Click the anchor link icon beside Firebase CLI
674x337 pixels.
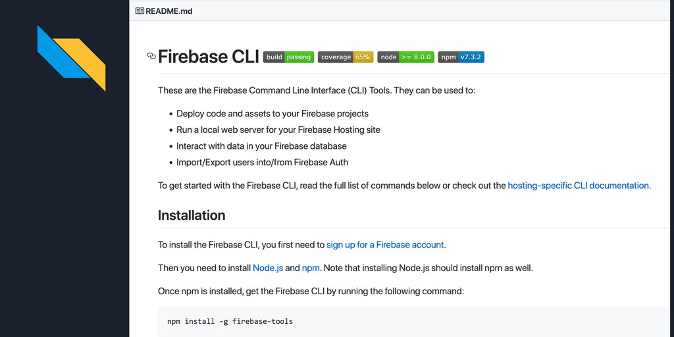coord(151,56)
